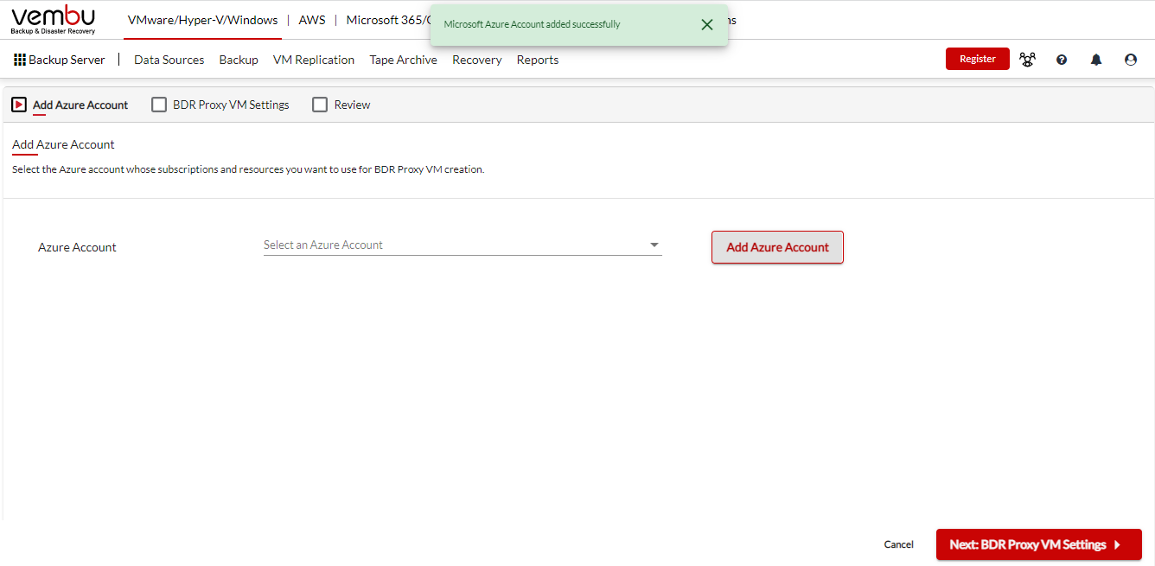1155x566 pixels.
Task: Click the BDR Proxy VM Settings step checkbox
Action: [x=159, y=105]
